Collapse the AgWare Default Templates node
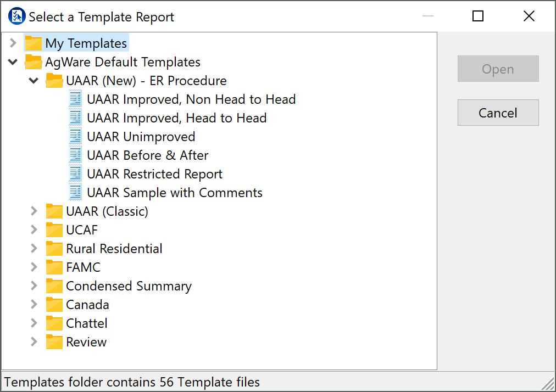This screenshot has height=392, width=556. coord(13,62)
